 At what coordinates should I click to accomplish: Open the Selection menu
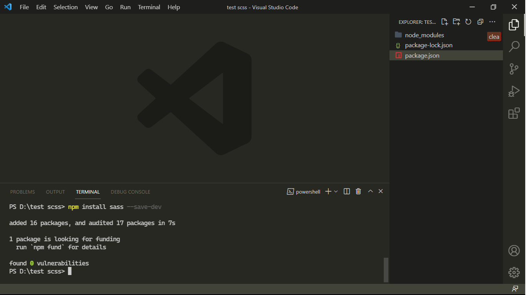65,7
